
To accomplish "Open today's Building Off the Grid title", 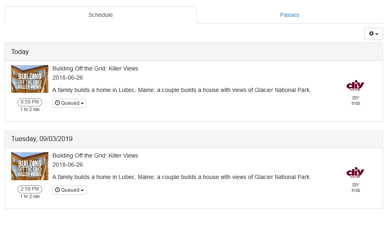I will click(x=95, y=68).
